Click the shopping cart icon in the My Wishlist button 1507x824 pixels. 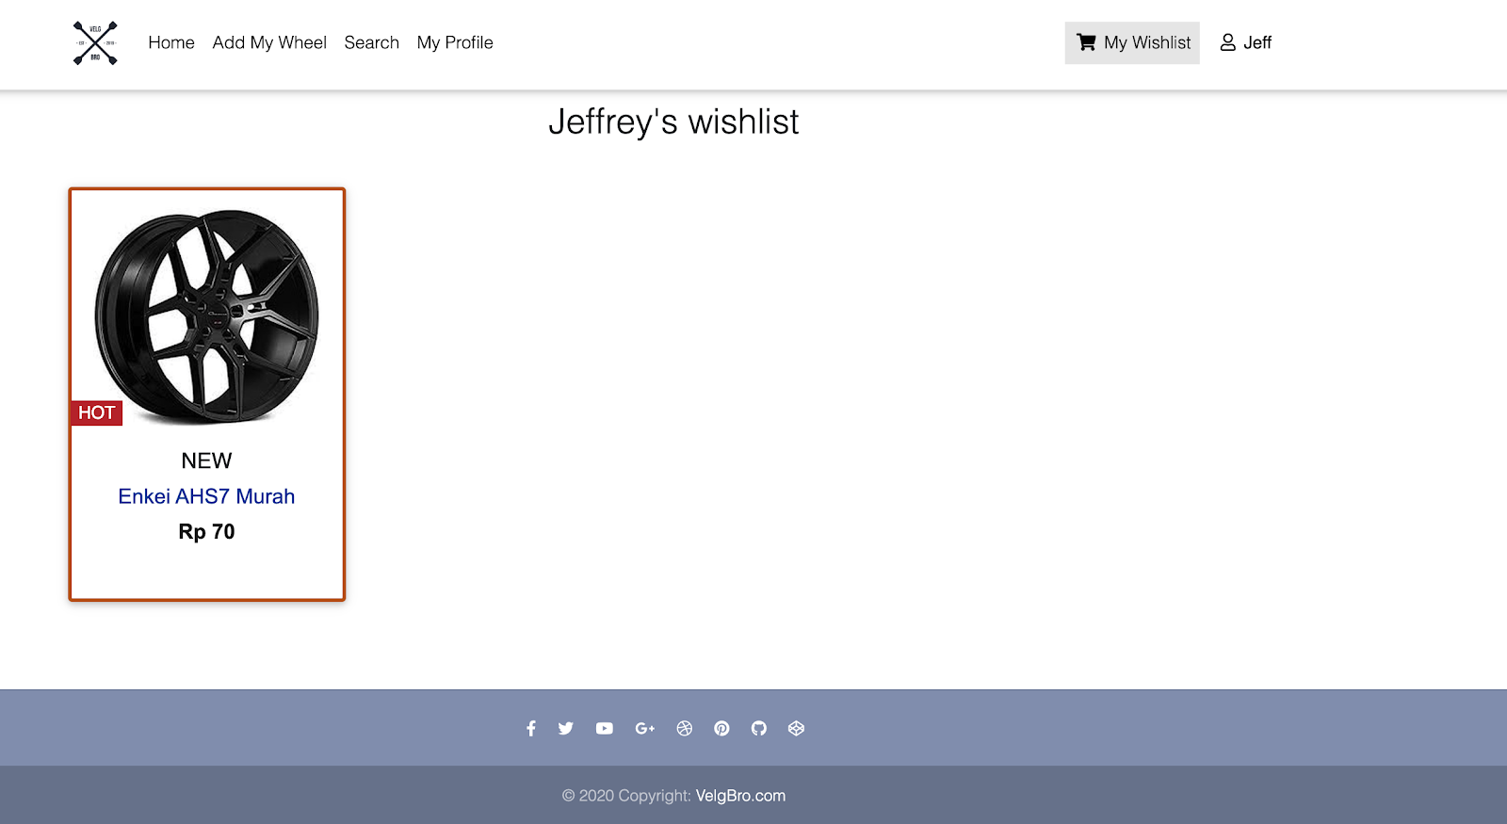[1086, 42]
